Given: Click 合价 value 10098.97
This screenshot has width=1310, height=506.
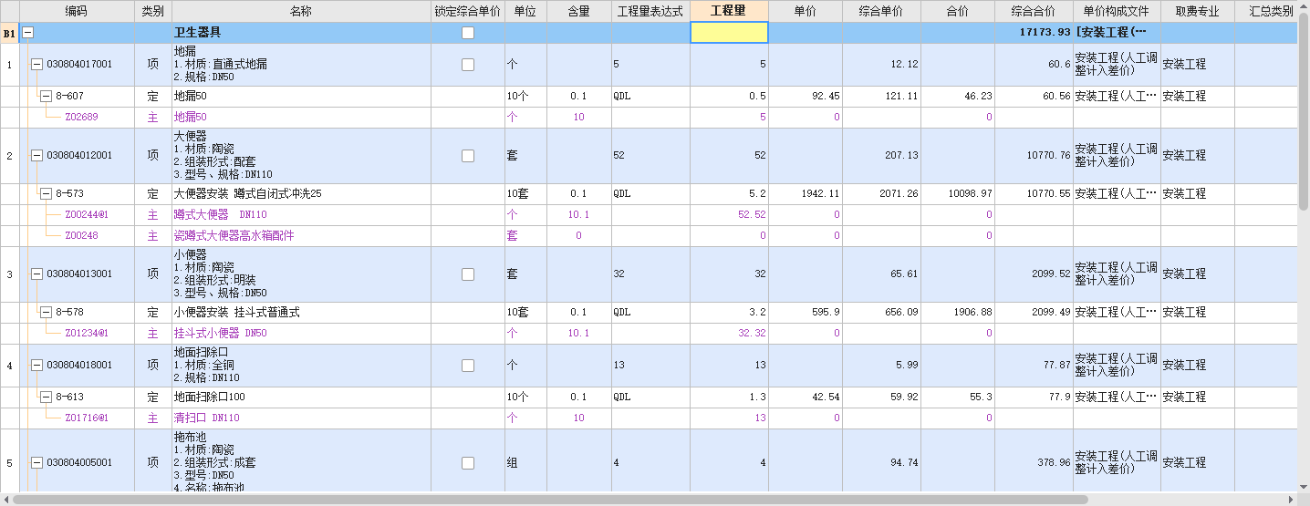Looking at the screenshot, I should (970, 193).
